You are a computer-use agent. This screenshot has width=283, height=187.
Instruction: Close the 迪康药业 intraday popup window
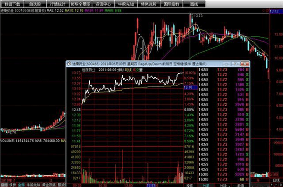[245, 64]
